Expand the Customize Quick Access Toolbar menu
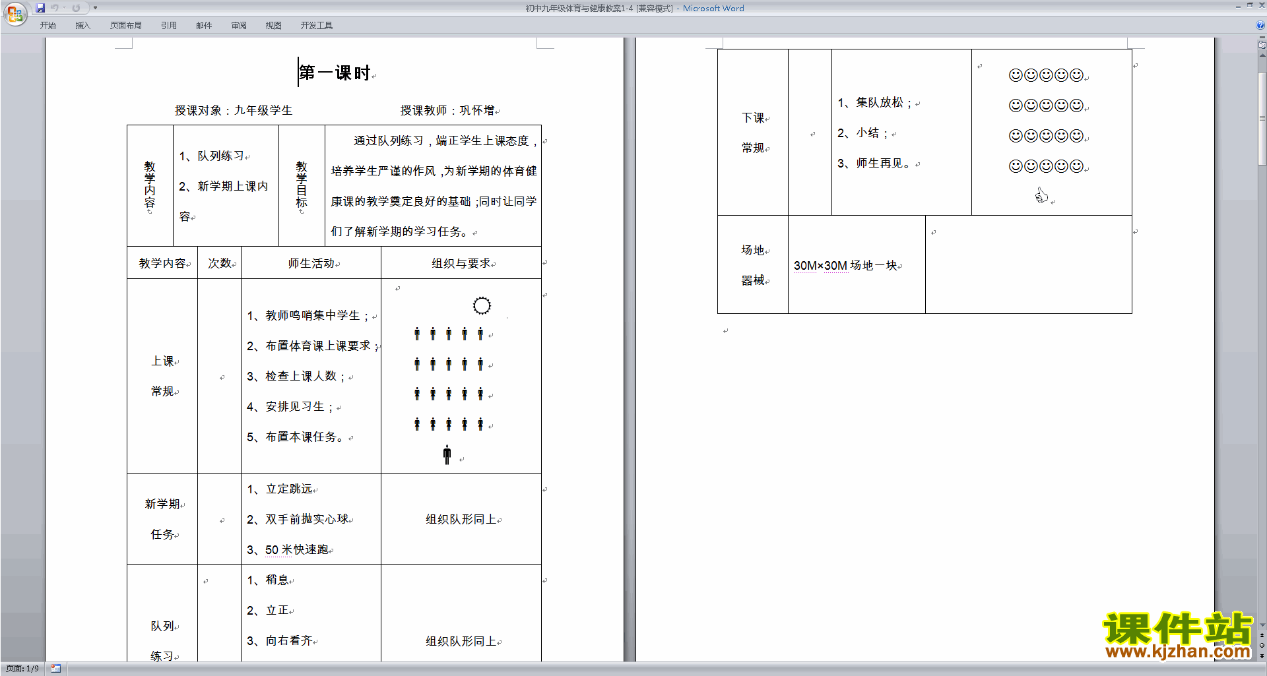 [96, 8]
